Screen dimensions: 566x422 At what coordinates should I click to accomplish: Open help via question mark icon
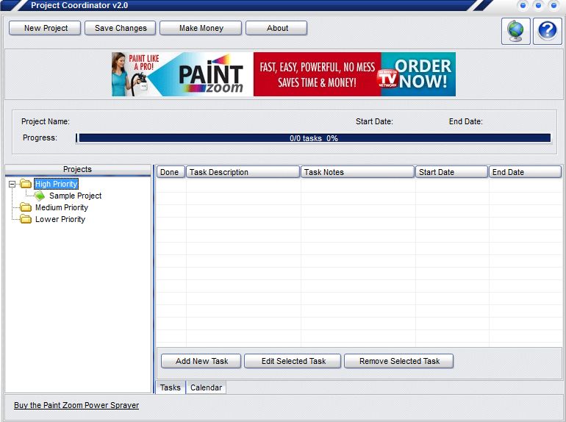click(x=547, y=31)
